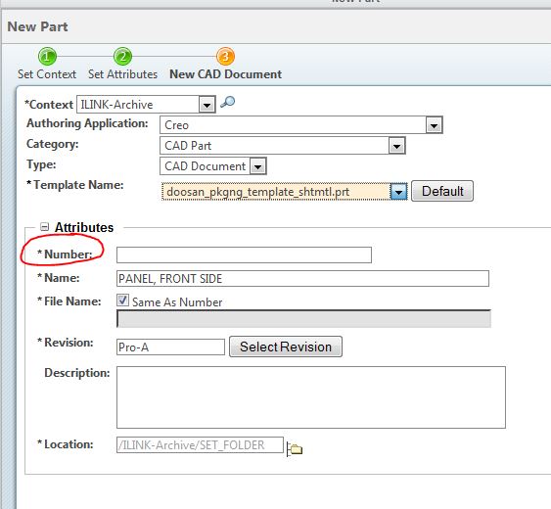Open the Location folder browse icon
The image size is (551, 509).
(x=295, y=449)
